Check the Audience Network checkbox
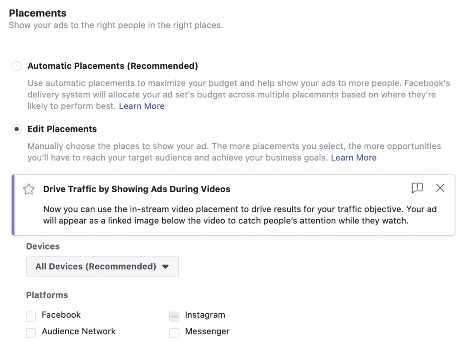 coord(31,333)
